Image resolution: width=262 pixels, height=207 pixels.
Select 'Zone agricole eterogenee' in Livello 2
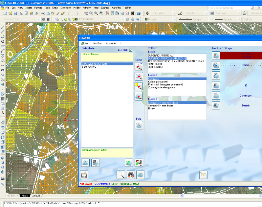161,87
